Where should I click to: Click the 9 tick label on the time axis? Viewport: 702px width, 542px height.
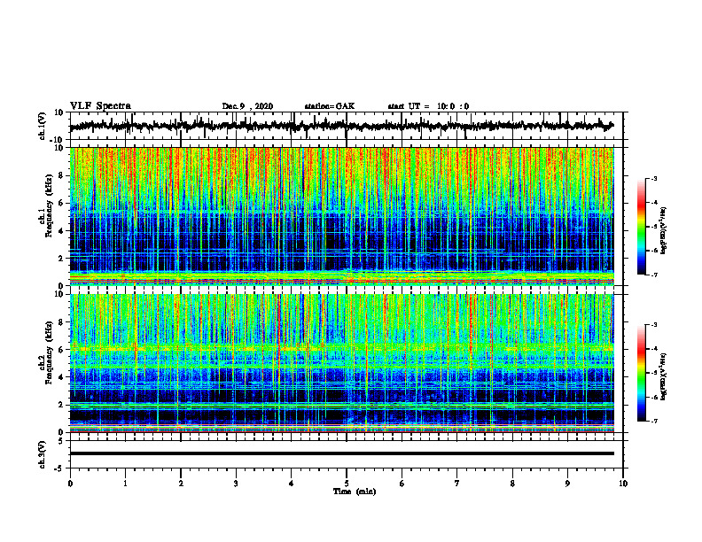pyautogui.click(x=567, y=484)
